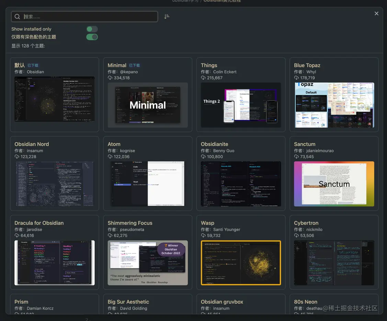The height and width of the screenshot is (321, 387).
Task: Open the Cybertron preview image
Action: click(334, 263)
